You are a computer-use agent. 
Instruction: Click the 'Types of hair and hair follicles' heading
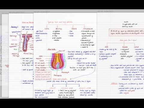pyautogui.click(x=60, y=22)
